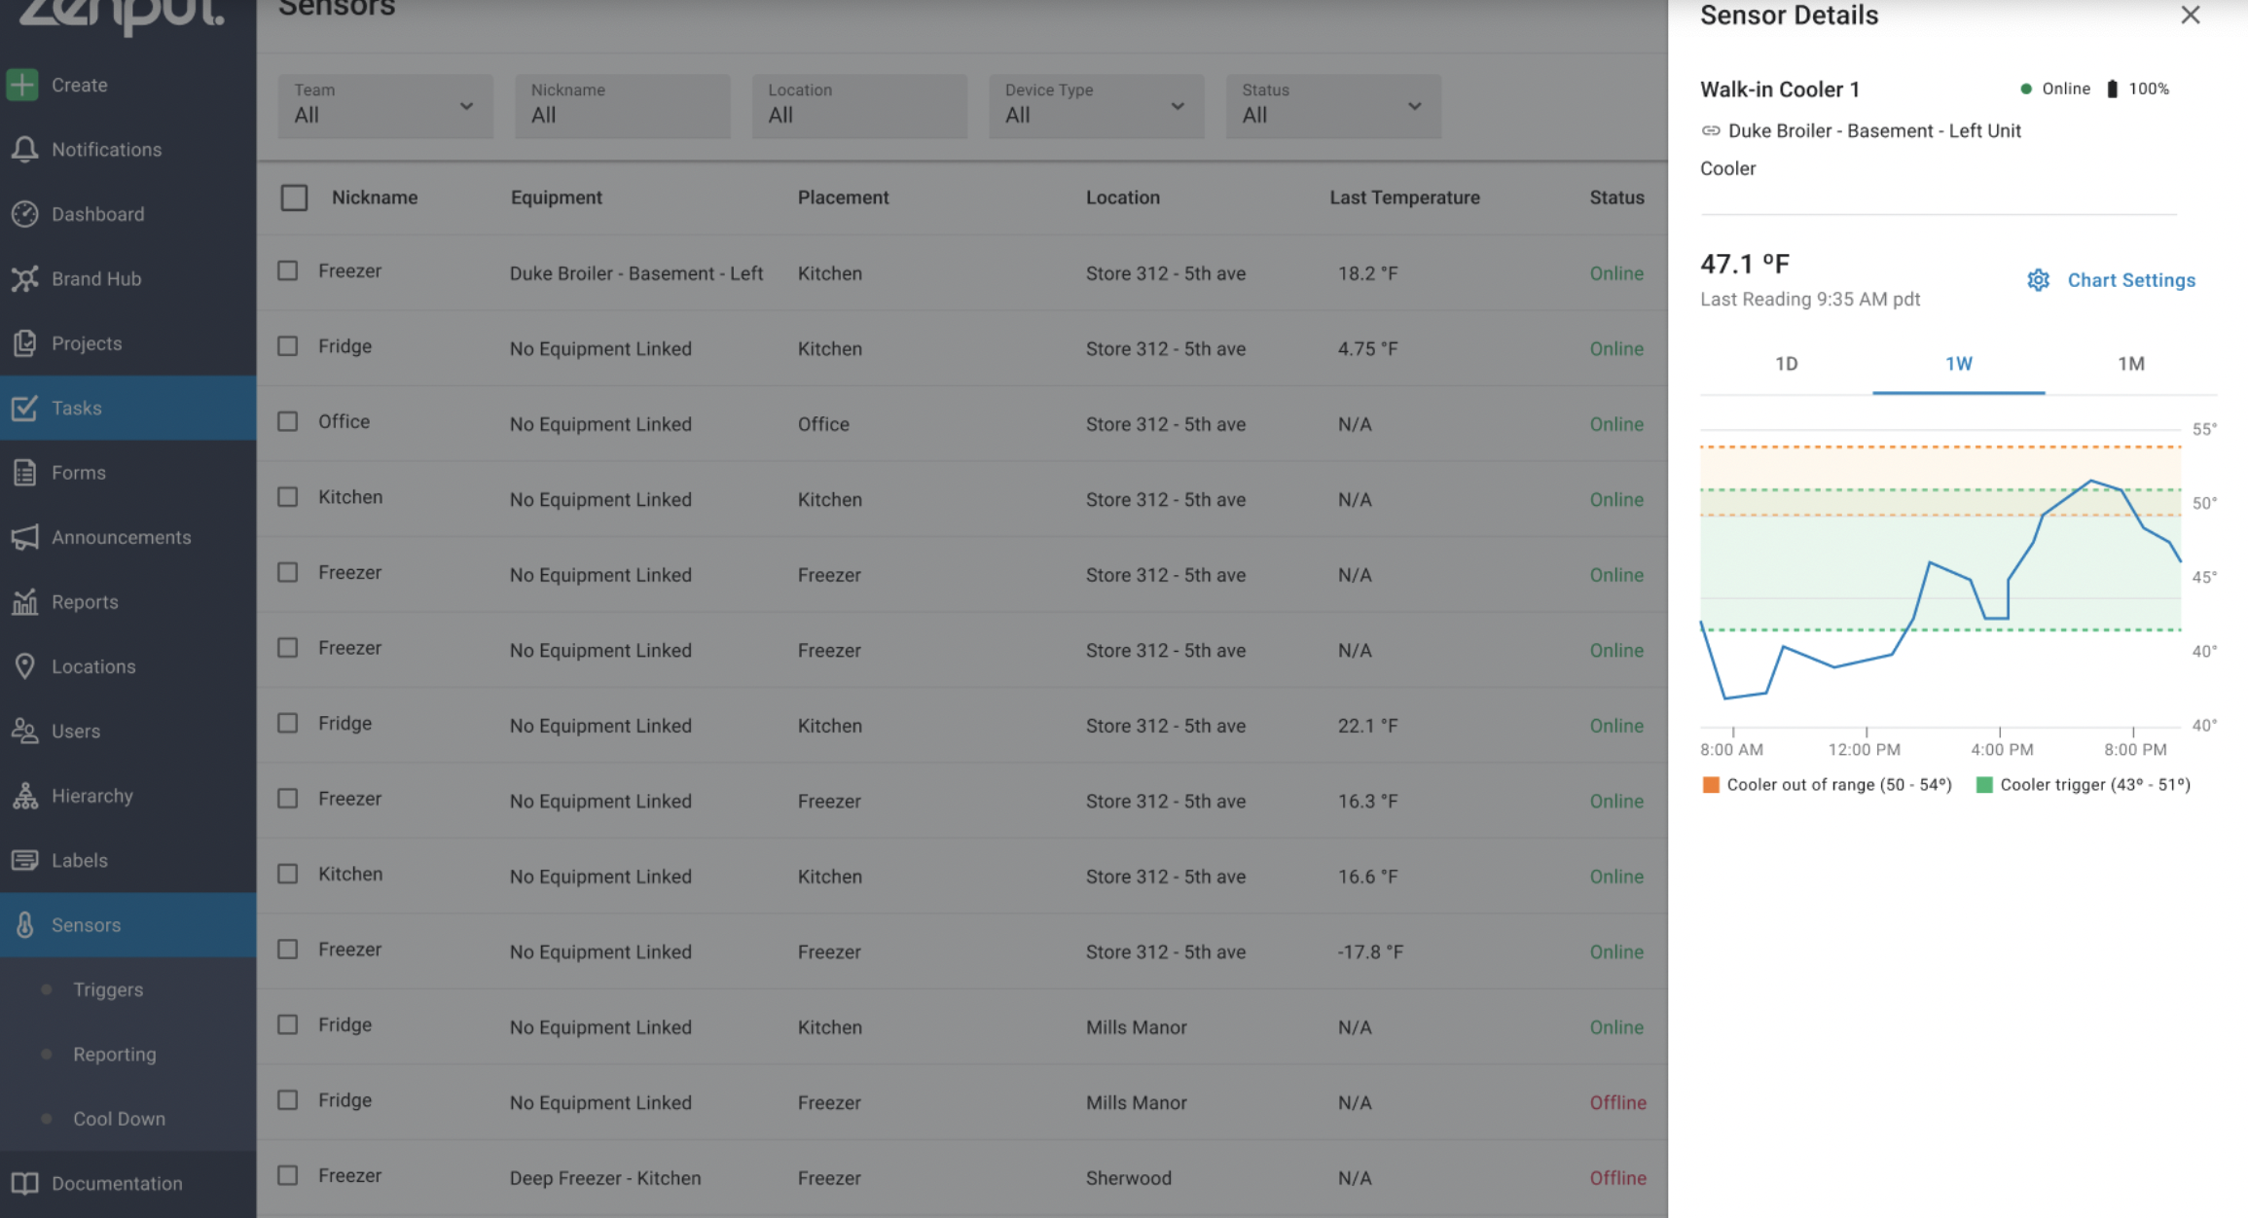Check the Deep Freezer - Kitchen row checkbox
The height and width of the screenshot is (1218, 2248).
coord(287,1175)
